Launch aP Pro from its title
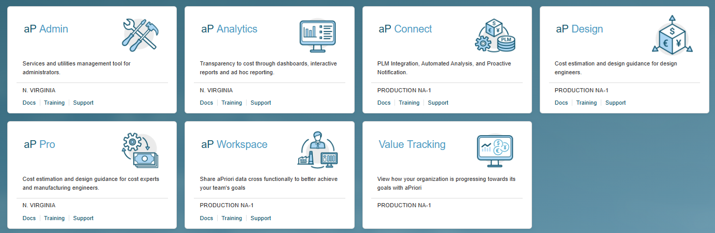 tap(39, 144)
